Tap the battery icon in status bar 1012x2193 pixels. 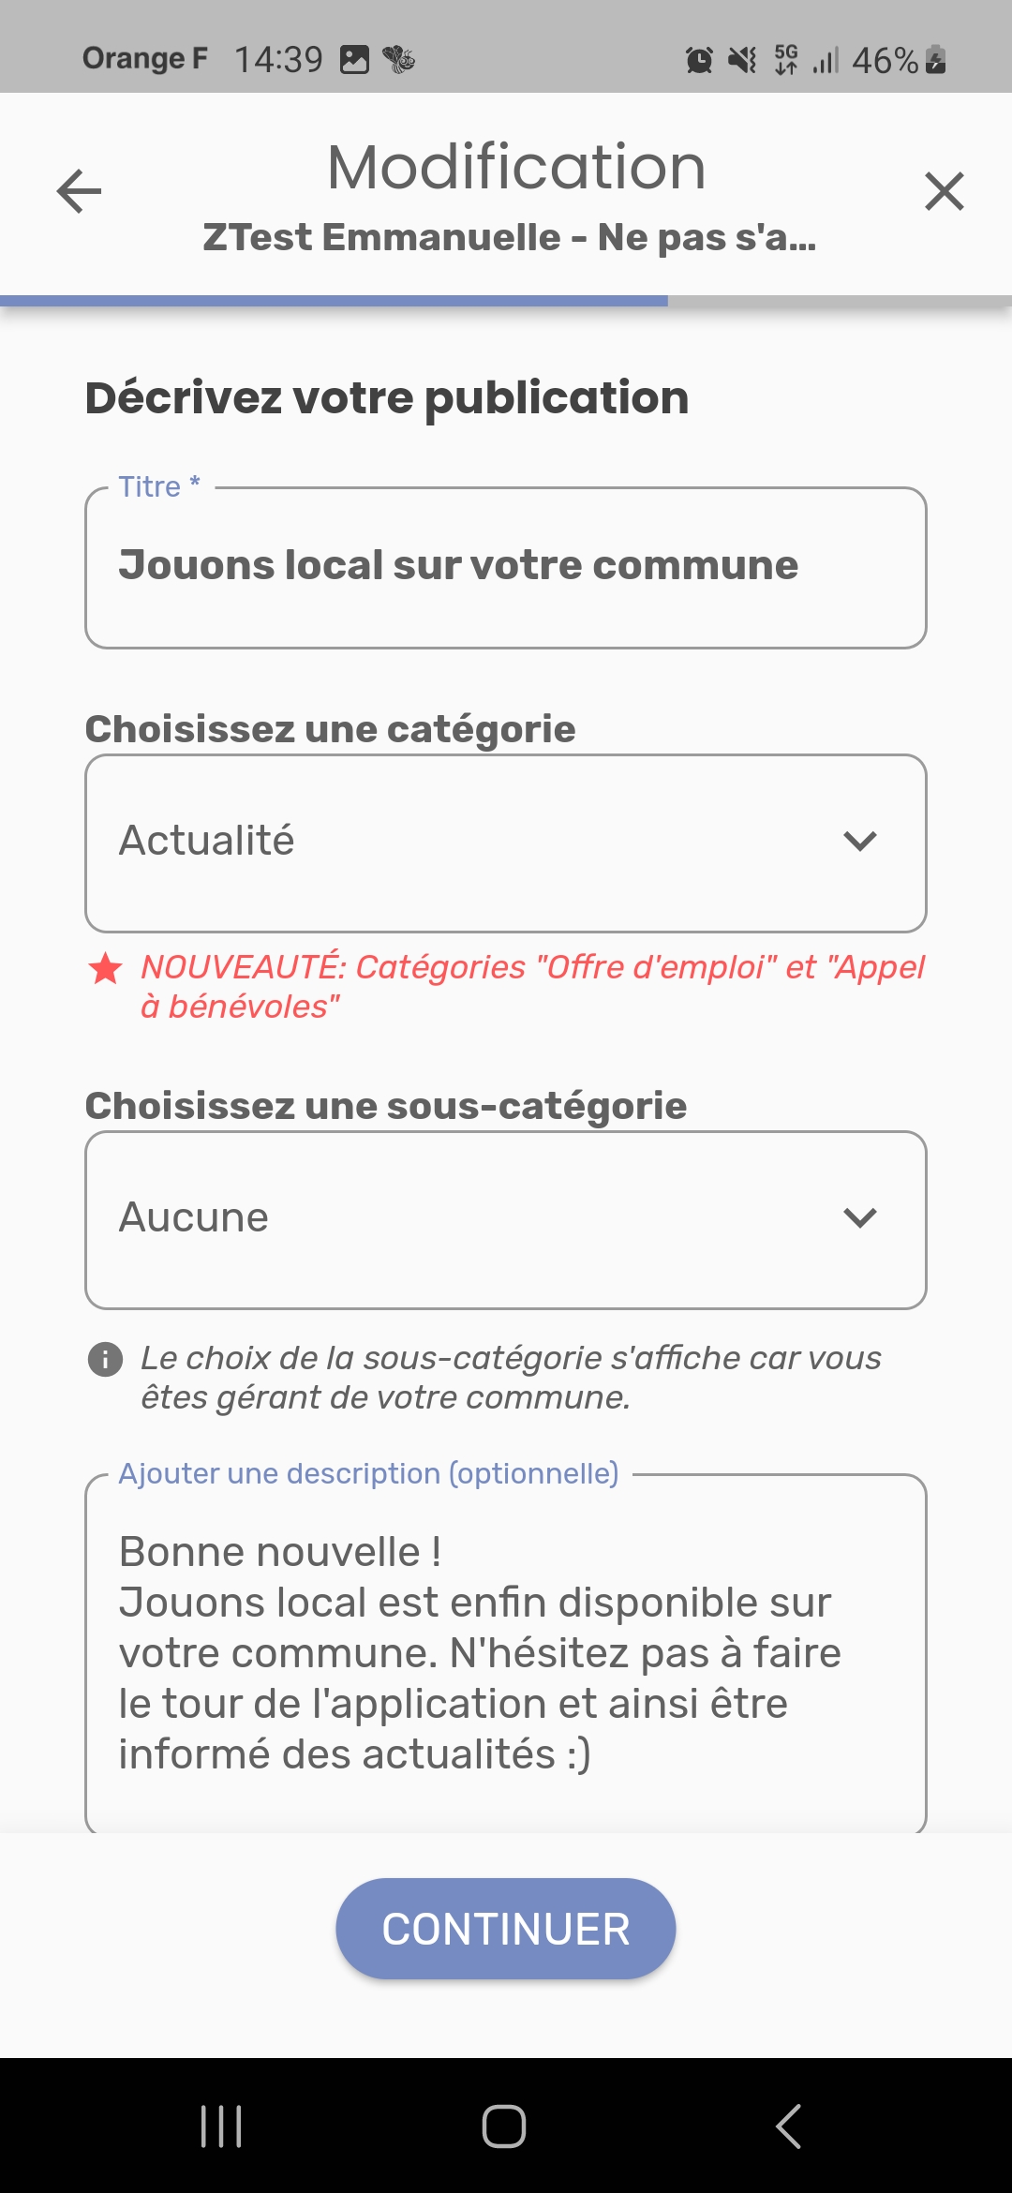point(935,60)
